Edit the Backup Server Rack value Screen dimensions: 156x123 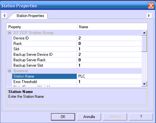[109, 60]
